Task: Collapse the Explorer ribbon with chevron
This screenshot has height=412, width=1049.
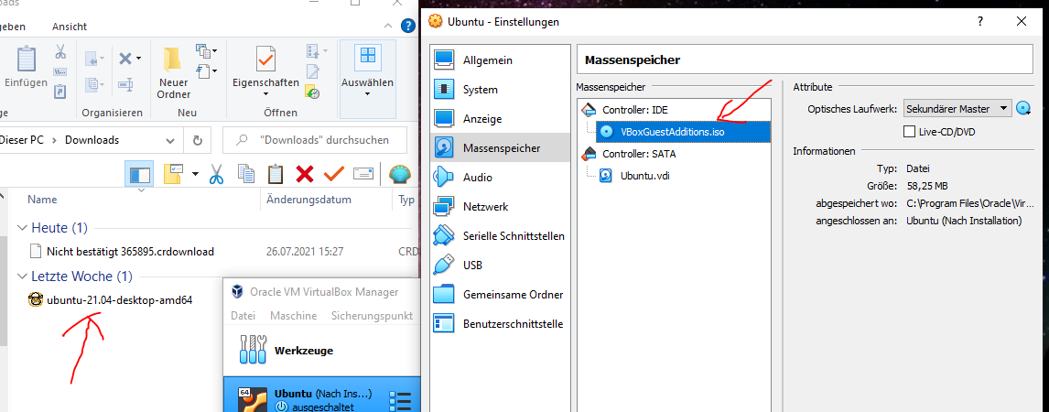Action: pos(388,26)
